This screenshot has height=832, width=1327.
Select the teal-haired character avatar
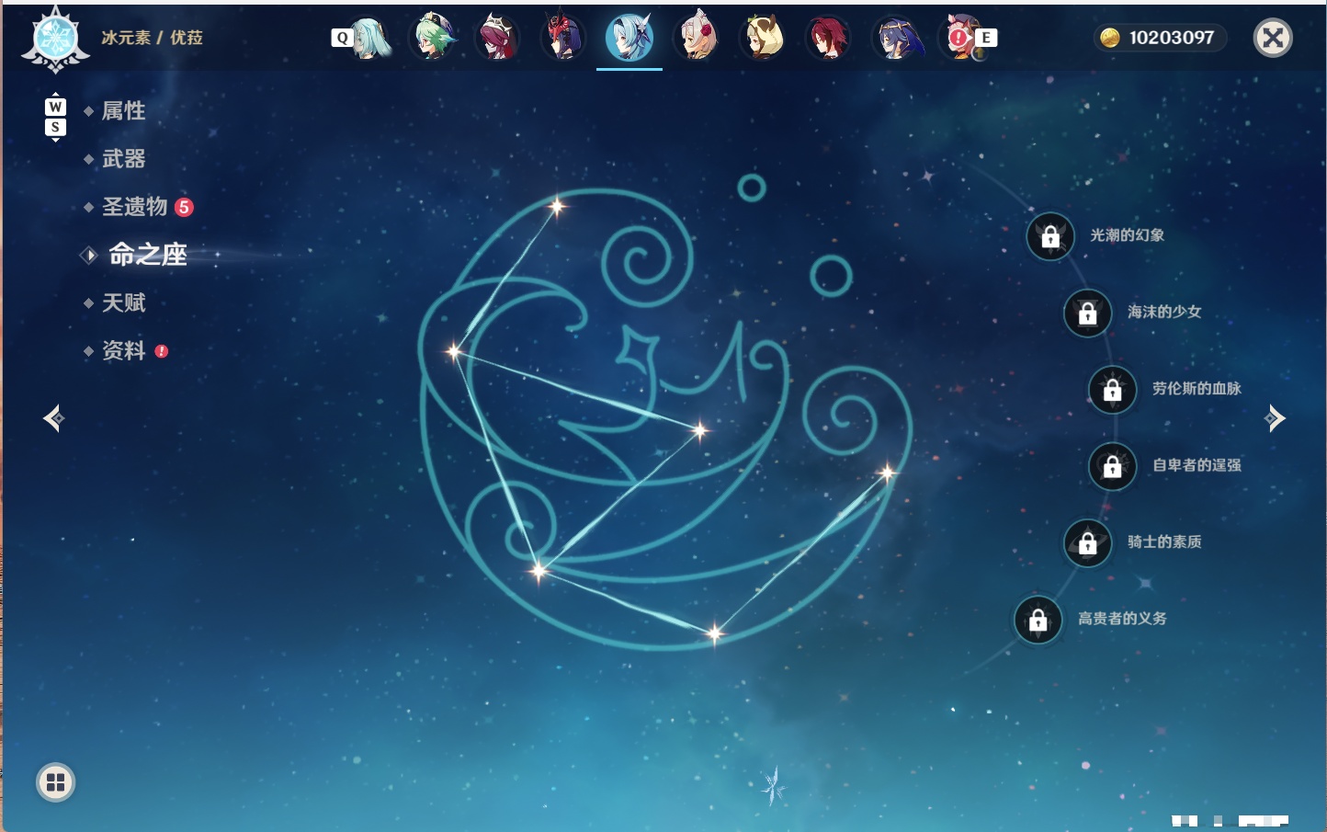369,38
